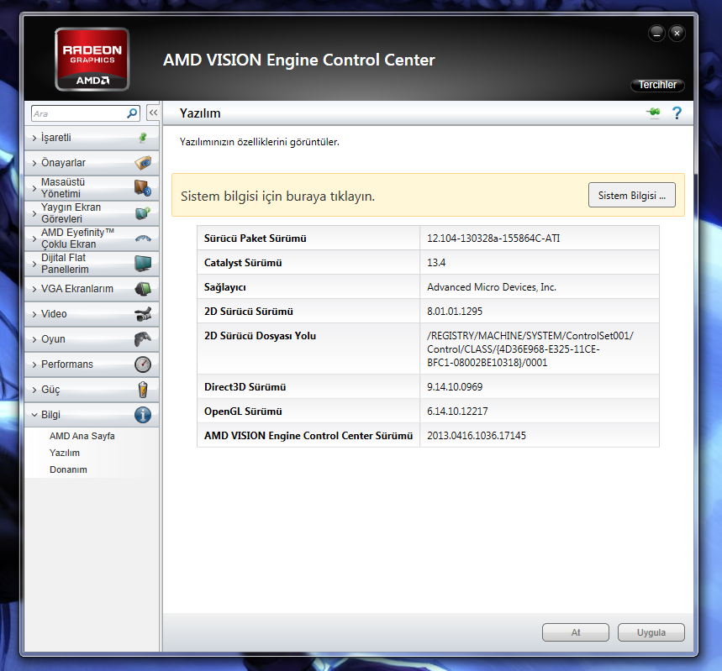Click Direct3D version 9.14.10.0969
722x671 pixels.
click(455, 387)
